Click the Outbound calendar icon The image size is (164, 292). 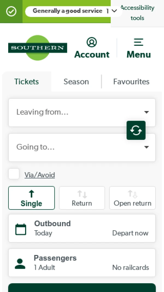(21, 229)
